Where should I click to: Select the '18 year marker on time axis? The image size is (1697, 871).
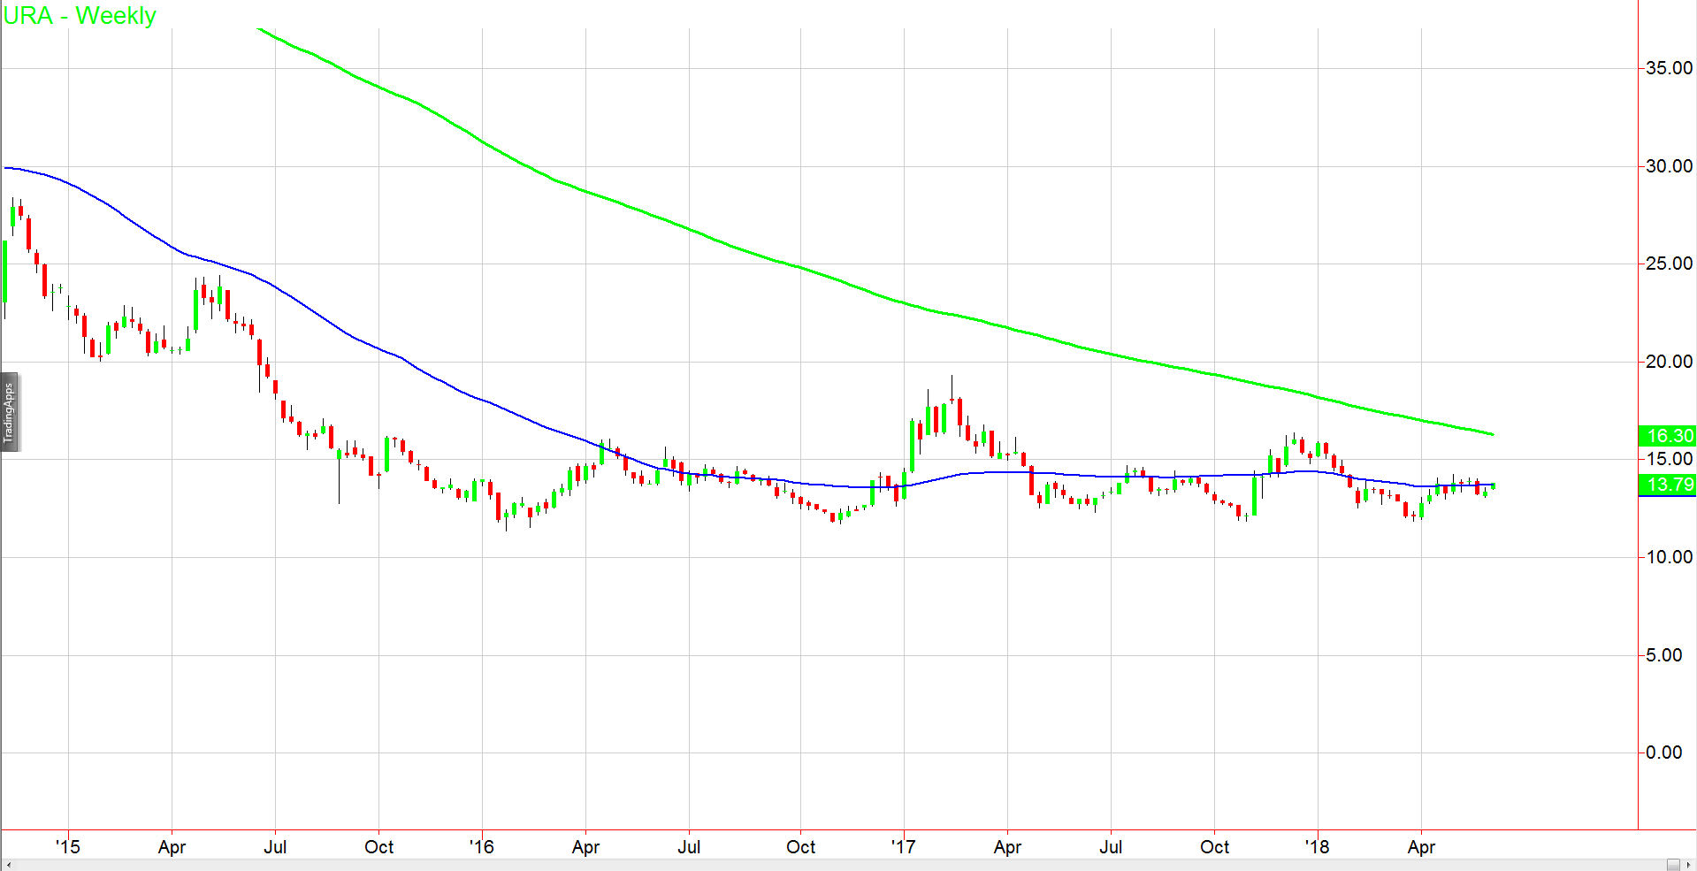[x=1317, y=847]
